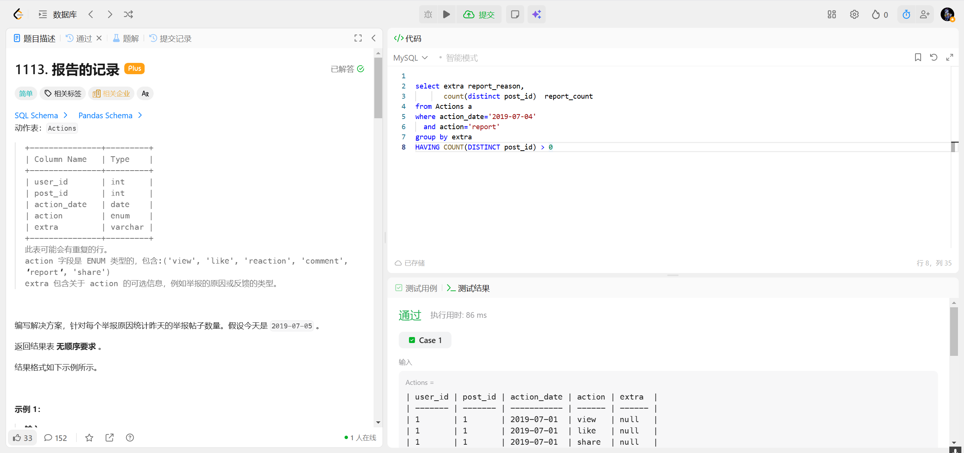Open the MySQL language dropdown
Image resolution: width=964 pixels, height=453 pixels.
coord(410,58)
